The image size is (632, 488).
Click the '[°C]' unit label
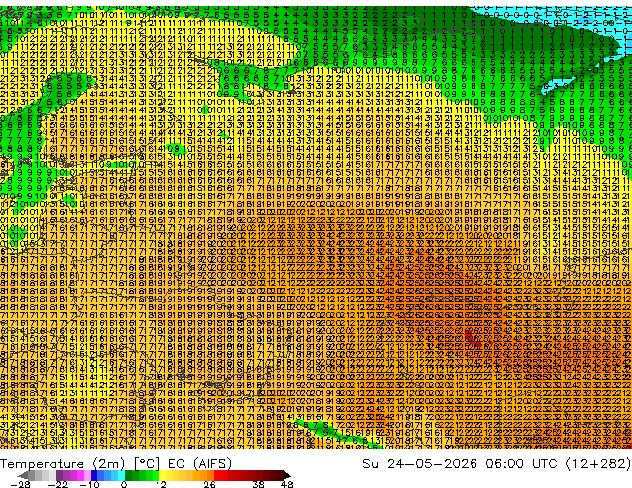click(x=147, y=464)
